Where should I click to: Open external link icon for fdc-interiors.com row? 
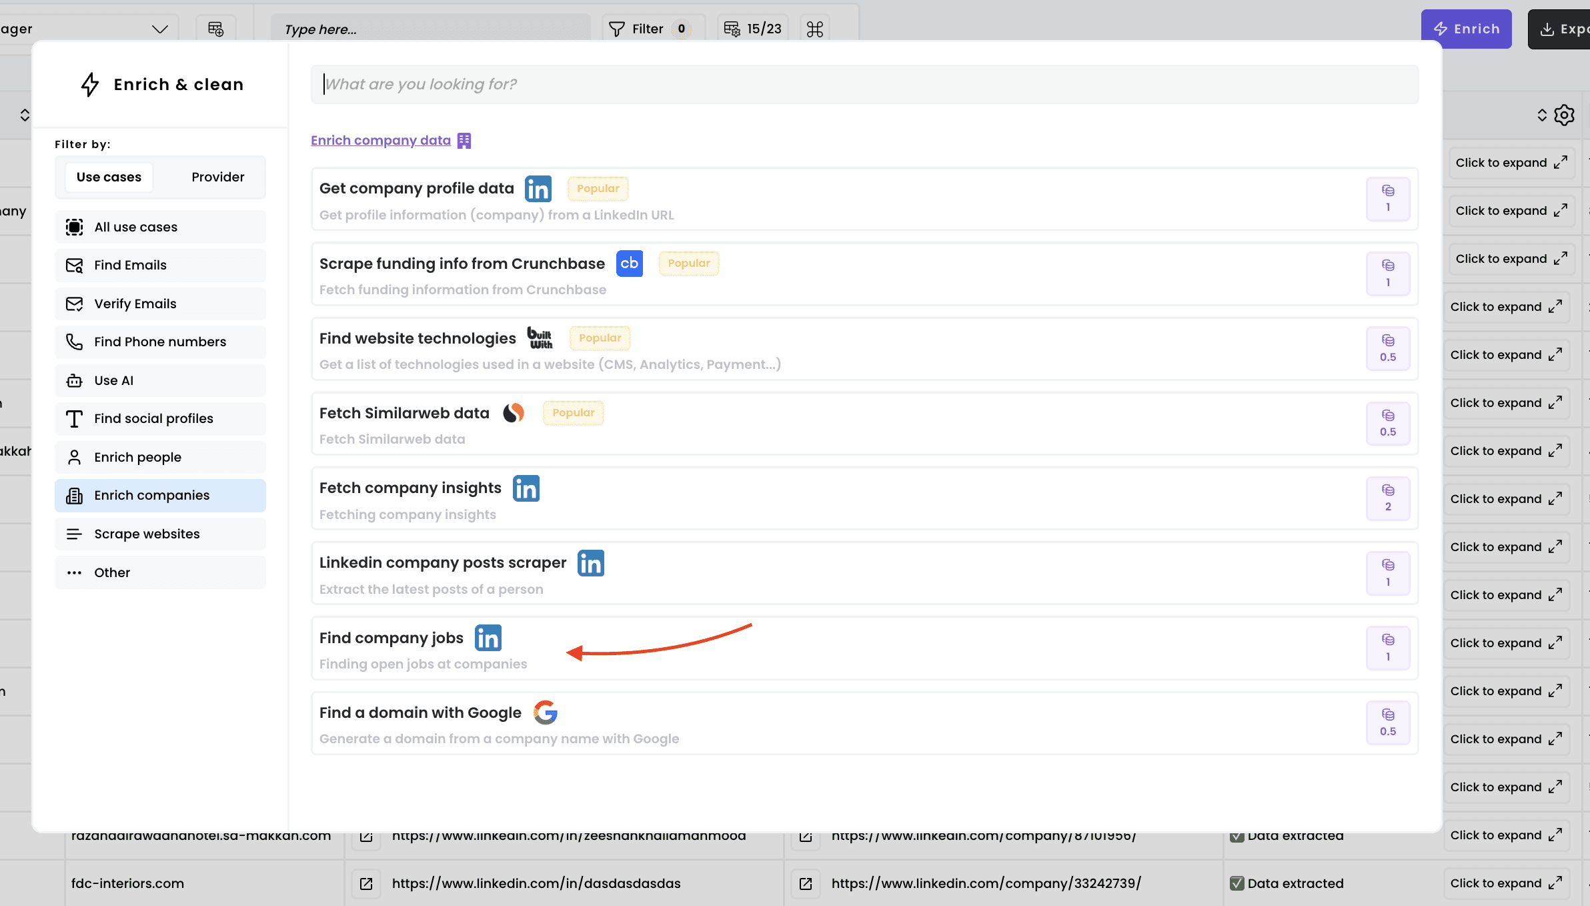click(366, 883)
